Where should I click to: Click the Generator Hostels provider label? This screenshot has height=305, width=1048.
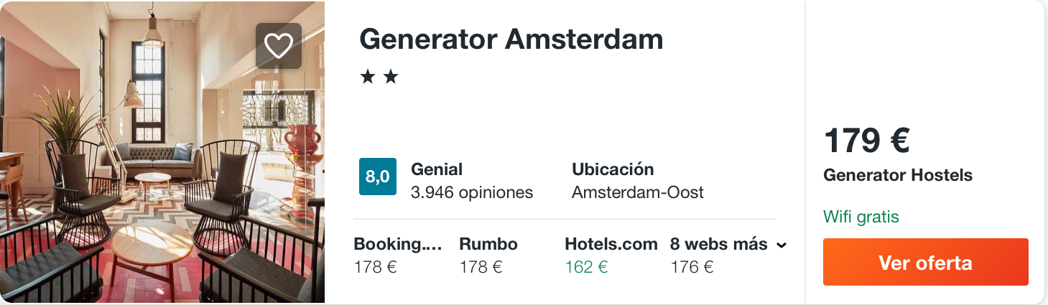(898, 175)
